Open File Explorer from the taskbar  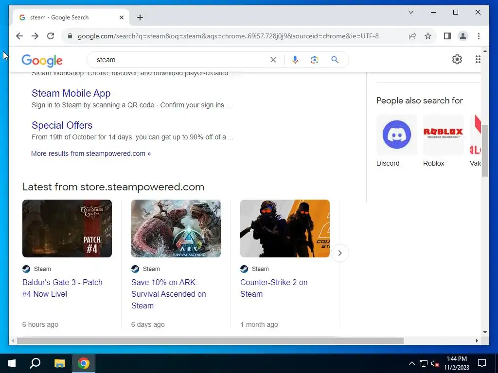[x=59, y=363]
